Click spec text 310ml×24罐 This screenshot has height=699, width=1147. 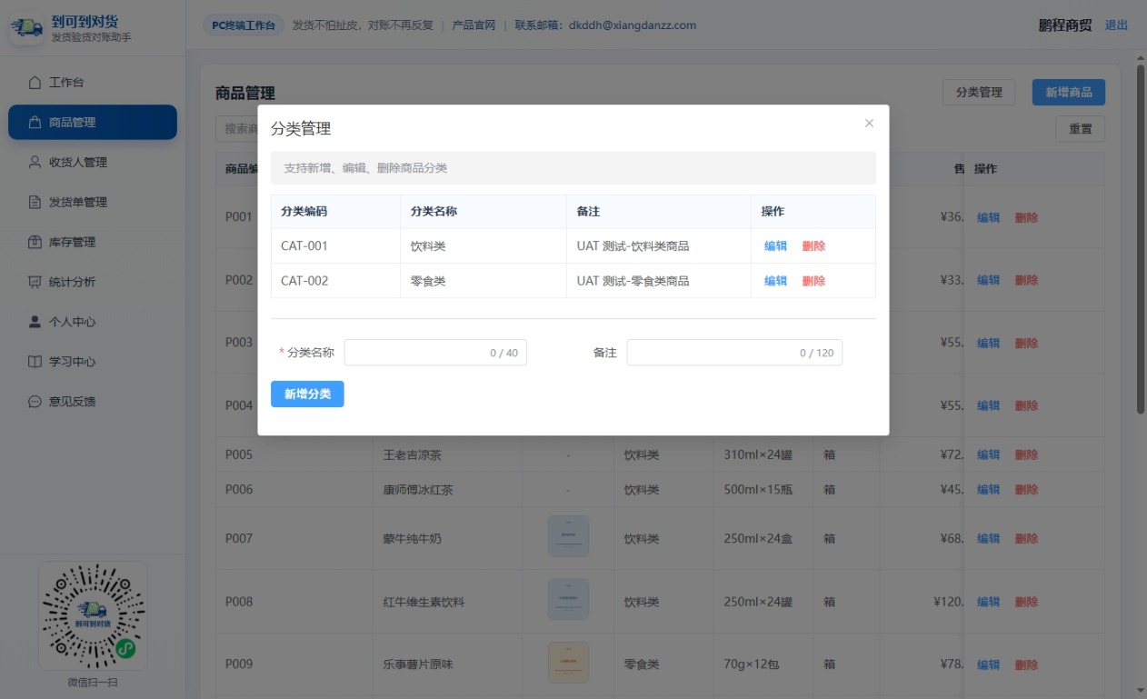coord(758,455)
